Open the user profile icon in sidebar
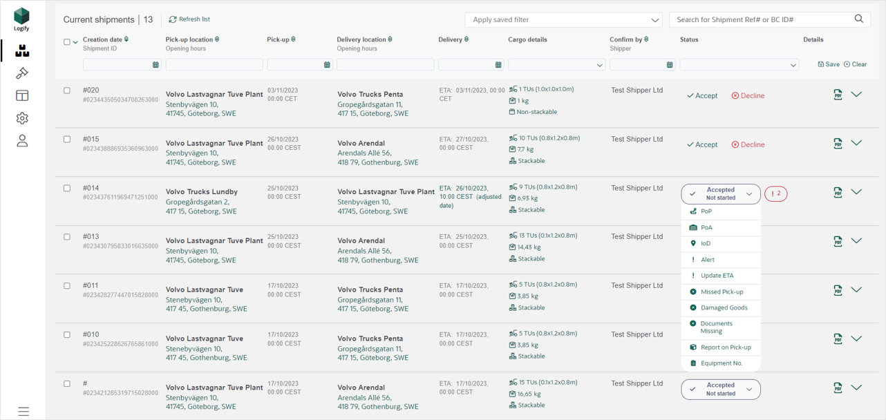The width and height of the screenshot is (886, 420). click(x=22, y=141)
